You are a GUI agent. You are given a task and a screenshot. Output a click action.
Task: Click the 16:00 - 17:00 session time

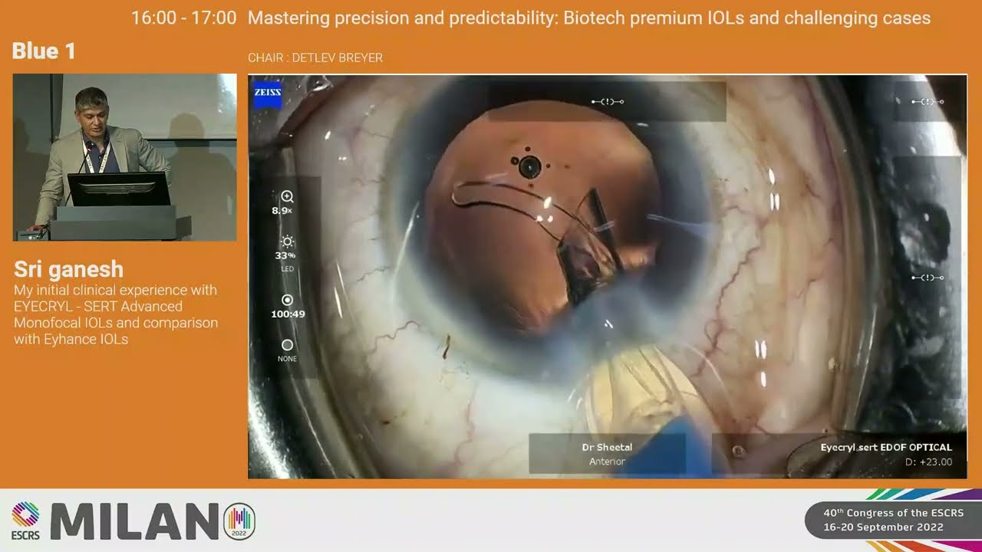coord(184,18)
